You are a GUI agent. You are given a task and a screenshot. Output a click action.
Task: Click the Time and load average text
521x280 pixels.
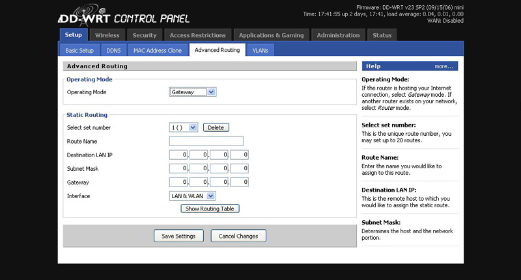point(383,14)
